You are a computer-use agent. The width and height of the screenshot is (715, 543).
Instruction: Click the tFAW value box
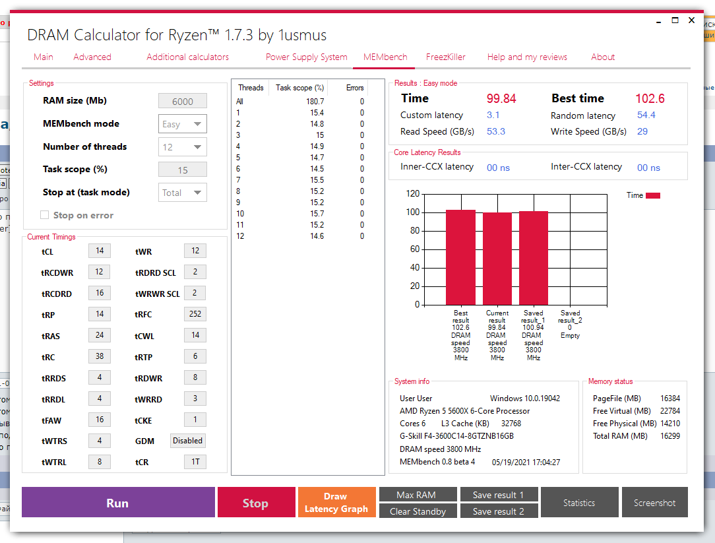[x=100, y=420]
